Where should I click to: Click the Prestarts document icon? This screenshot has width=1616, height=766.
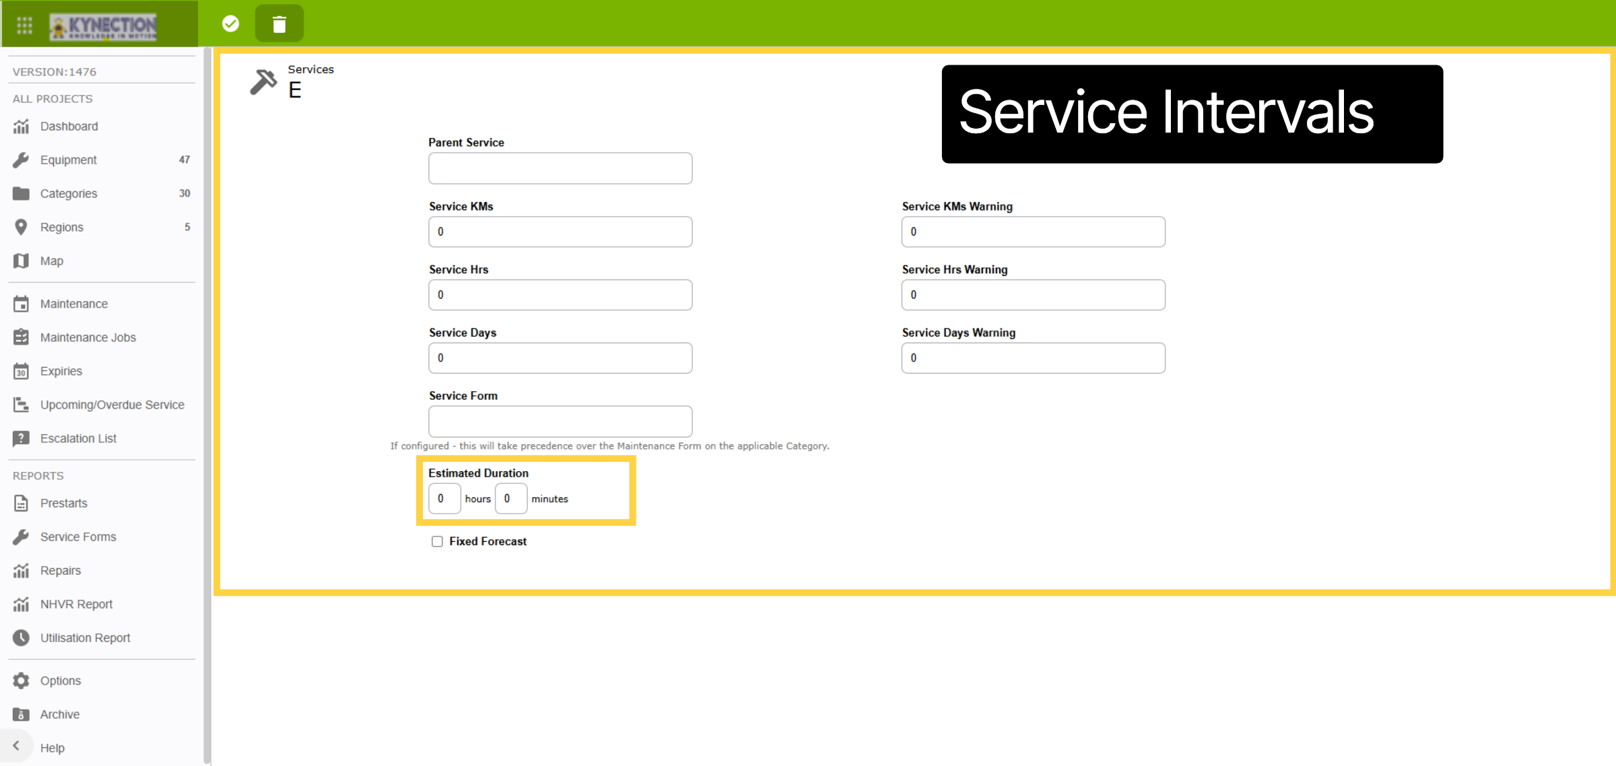tap(22, 503)
